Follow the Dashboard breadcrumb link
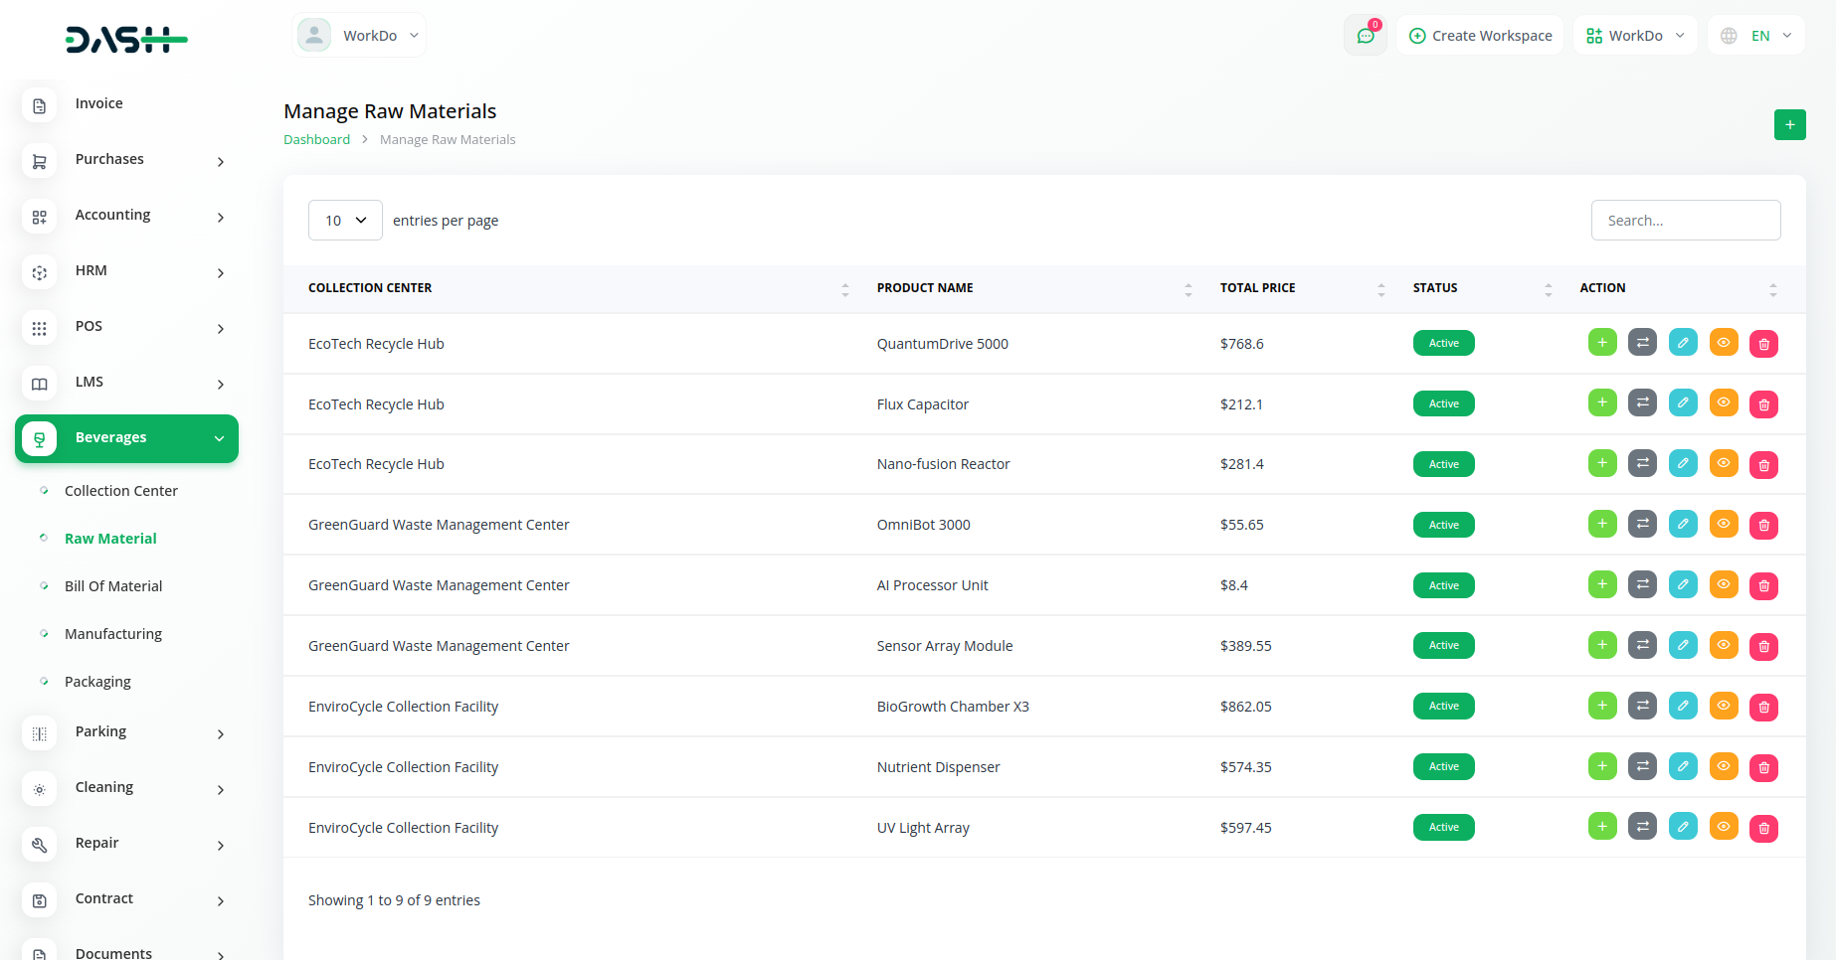The height and width of the screenshot is (960, 1836). (x=316, y=140)
